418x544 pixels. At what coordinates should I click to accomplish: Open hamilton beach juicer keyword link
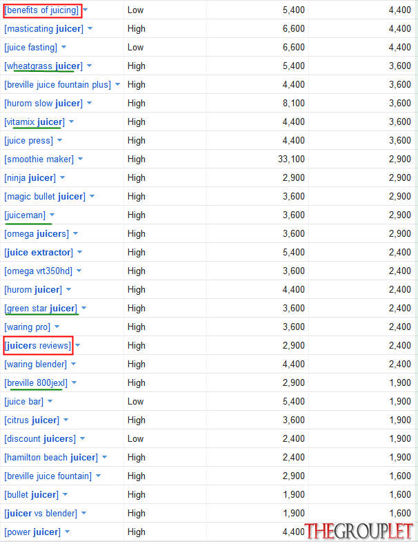(51, 458)
